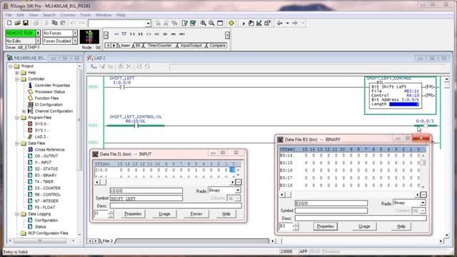This screenshot has width=457, height=257.
Task: Switch to the Timer/Counter instruction tab
Action: click(159, 46)
